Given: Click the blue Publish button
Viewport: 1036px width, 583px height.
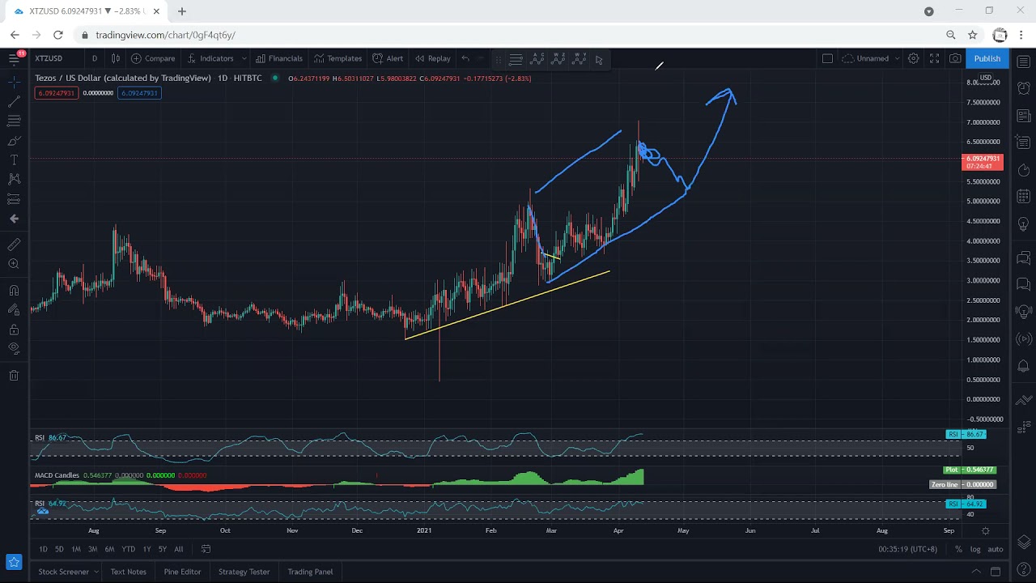Looking at the screenshot, I should pos(987,58).
